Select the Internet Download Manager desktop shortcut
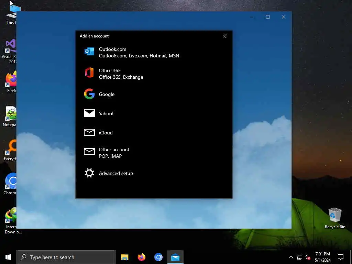Image resolution: width=352 pixels, height=264 pixels. click(11, 220)
